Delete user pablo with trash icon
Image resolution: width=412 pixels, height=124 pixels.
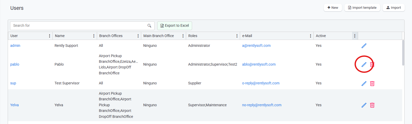coord(372,64)
